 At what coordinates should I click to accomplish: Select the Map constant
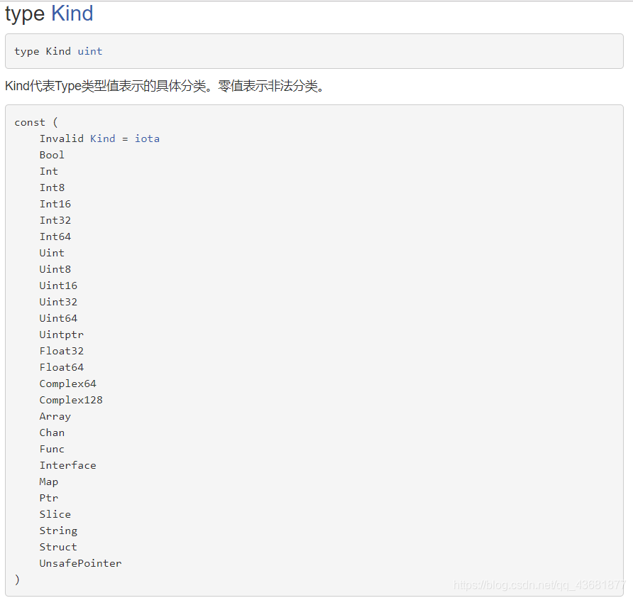click(48, 482)
